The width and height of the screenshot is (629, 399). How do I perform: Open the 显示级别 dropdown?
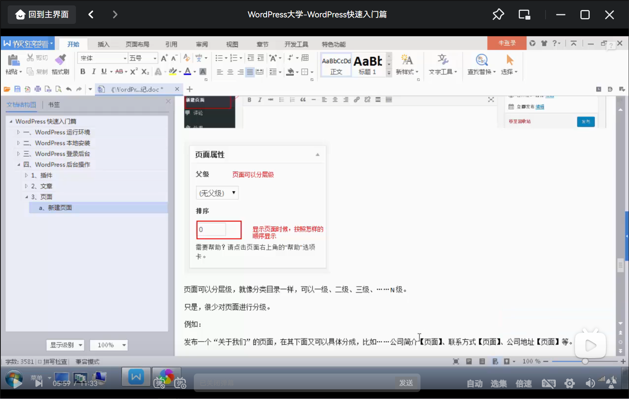[65, 345]
